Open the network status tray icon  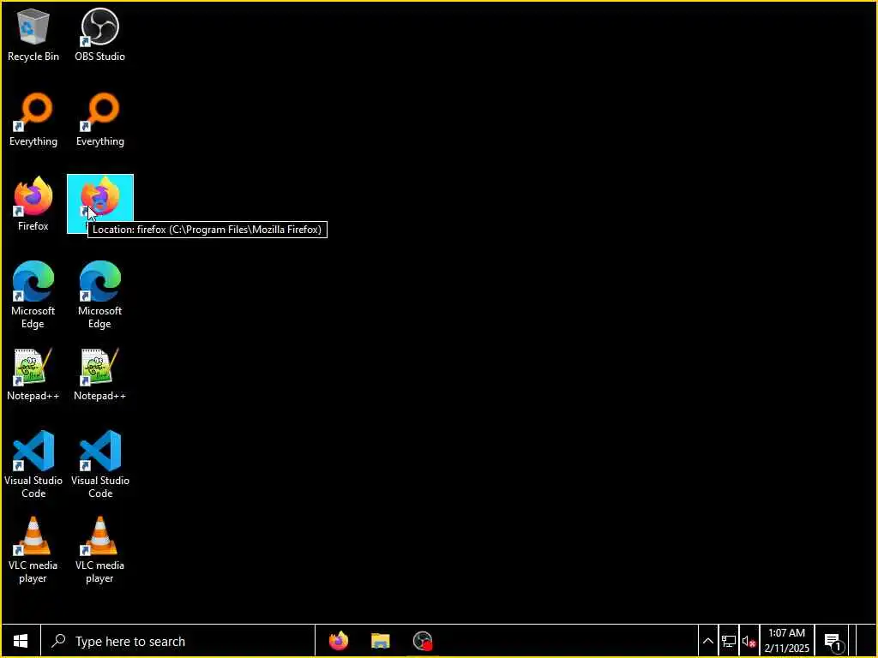728,641
